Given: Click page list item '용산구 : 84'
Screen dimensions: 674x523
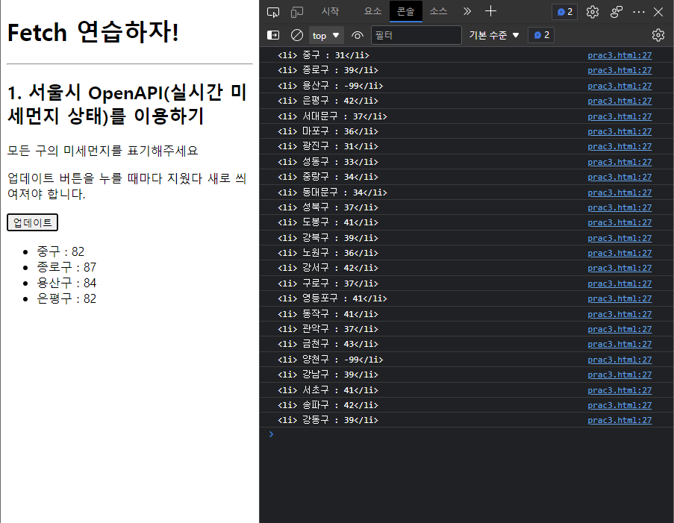Looking at the screenshot, I should (x=66, y=283).
